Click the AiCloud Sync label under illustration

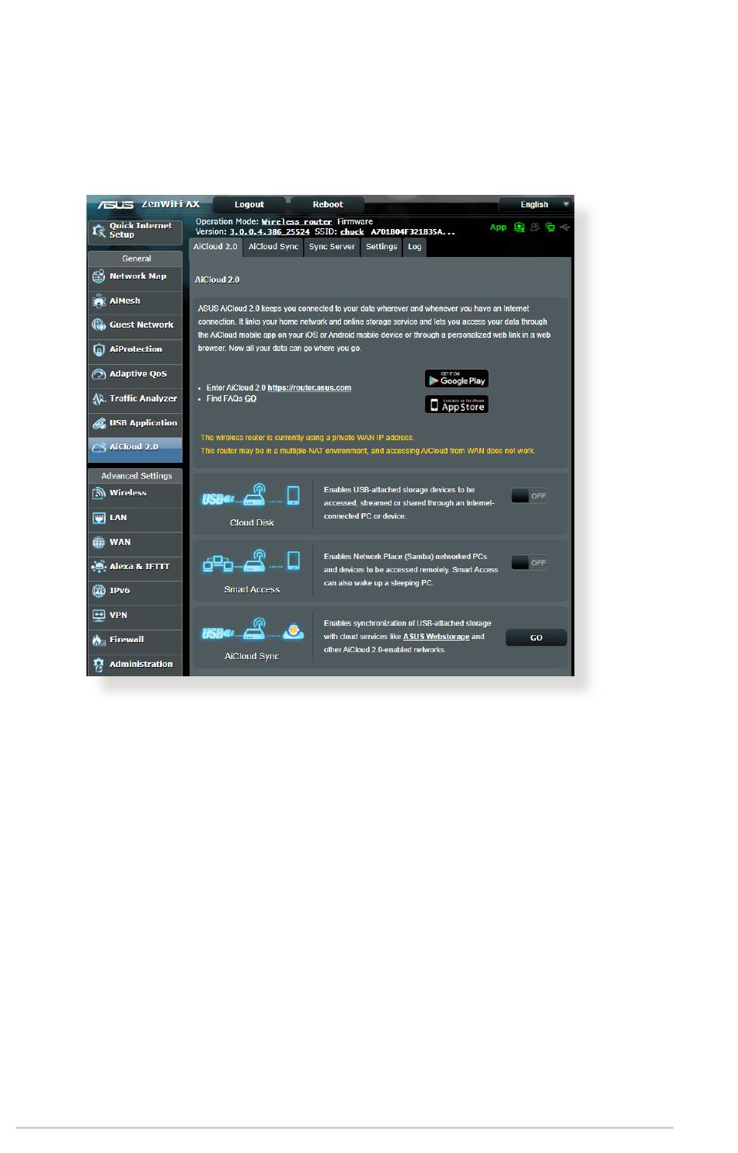[252, 657]
